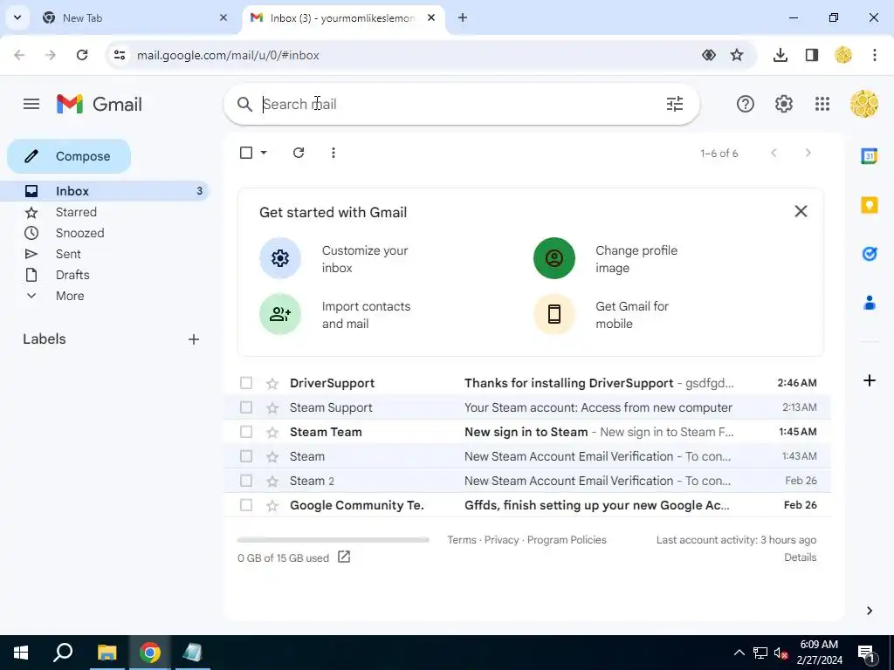This screenshot has width=894, height=670.
Task: Open the Google apps grid icon
Action: (822, 105)
